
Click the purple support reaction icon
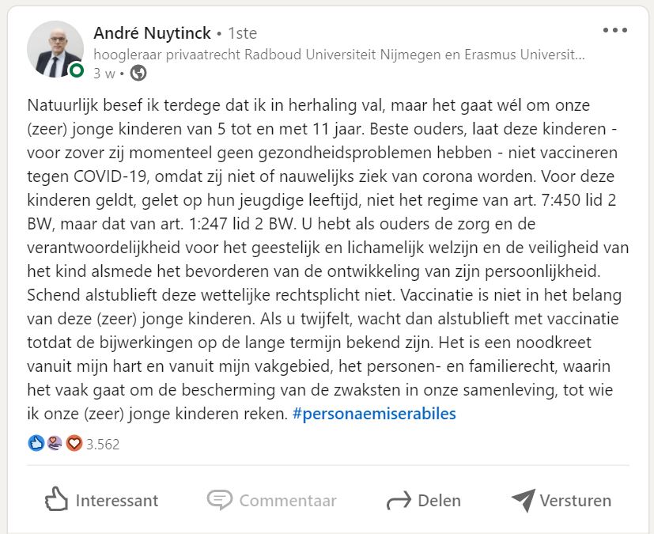tap(55, 443)
